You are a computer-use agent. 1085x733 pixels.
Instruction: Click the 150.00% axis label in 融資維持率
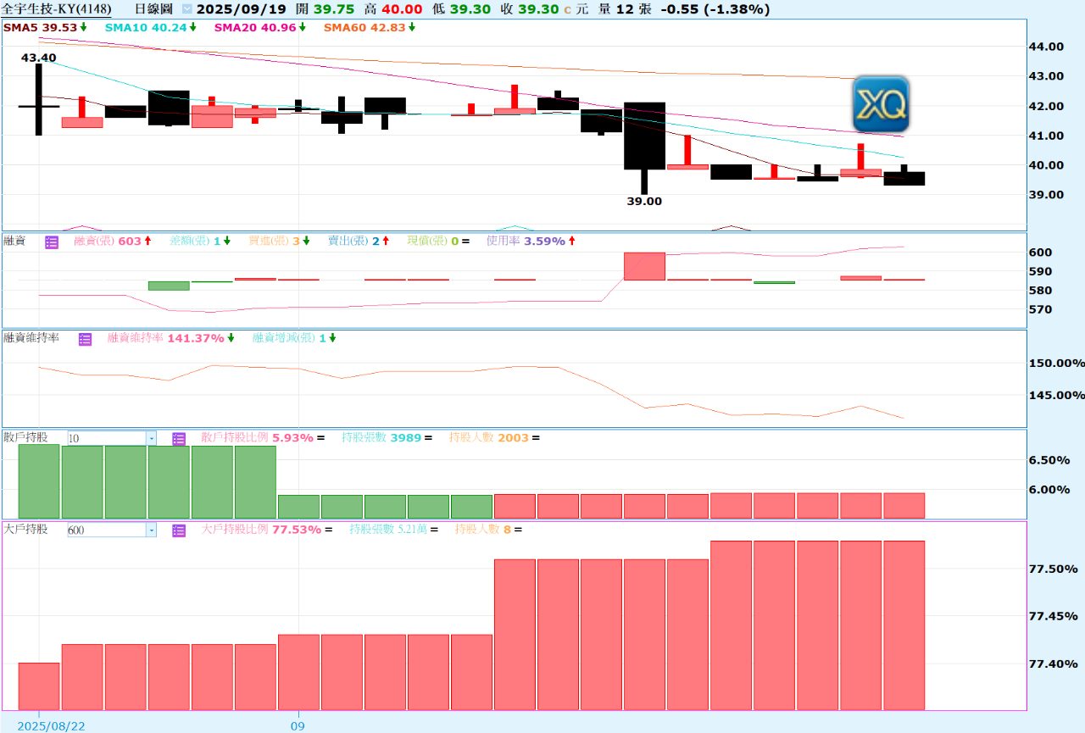[x=1056, y=363]
